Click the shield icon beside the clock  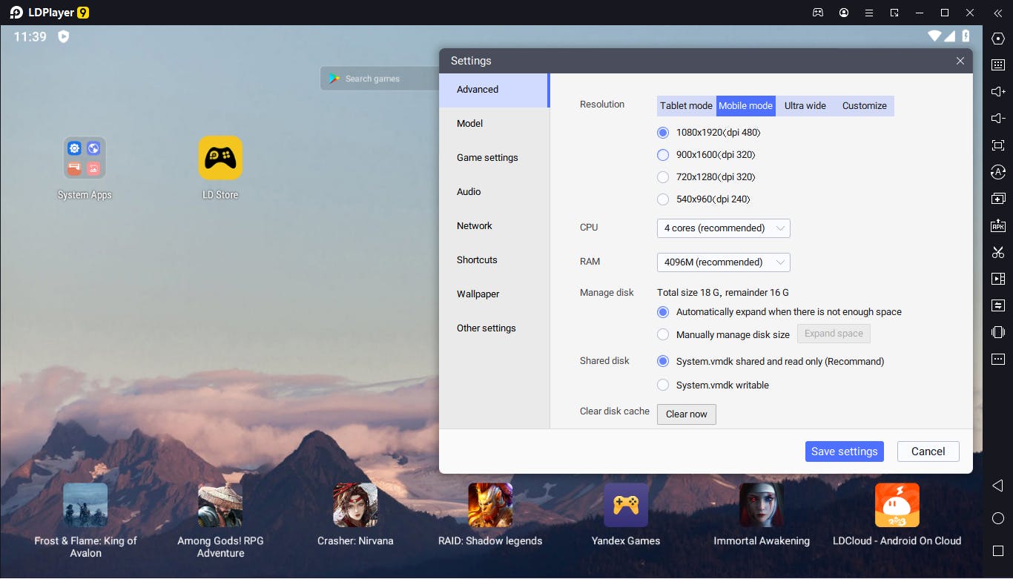(64, 36)
